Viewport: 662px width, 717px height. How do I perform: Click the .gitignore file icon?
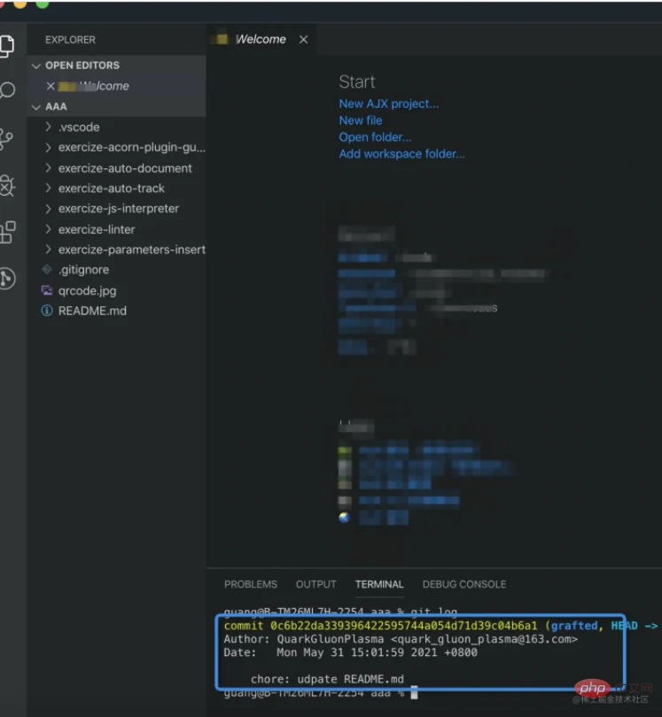pos(47,269)
